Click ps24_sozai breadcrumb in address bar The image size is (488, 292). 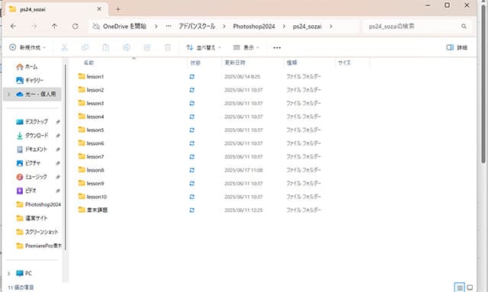point(307,27)
